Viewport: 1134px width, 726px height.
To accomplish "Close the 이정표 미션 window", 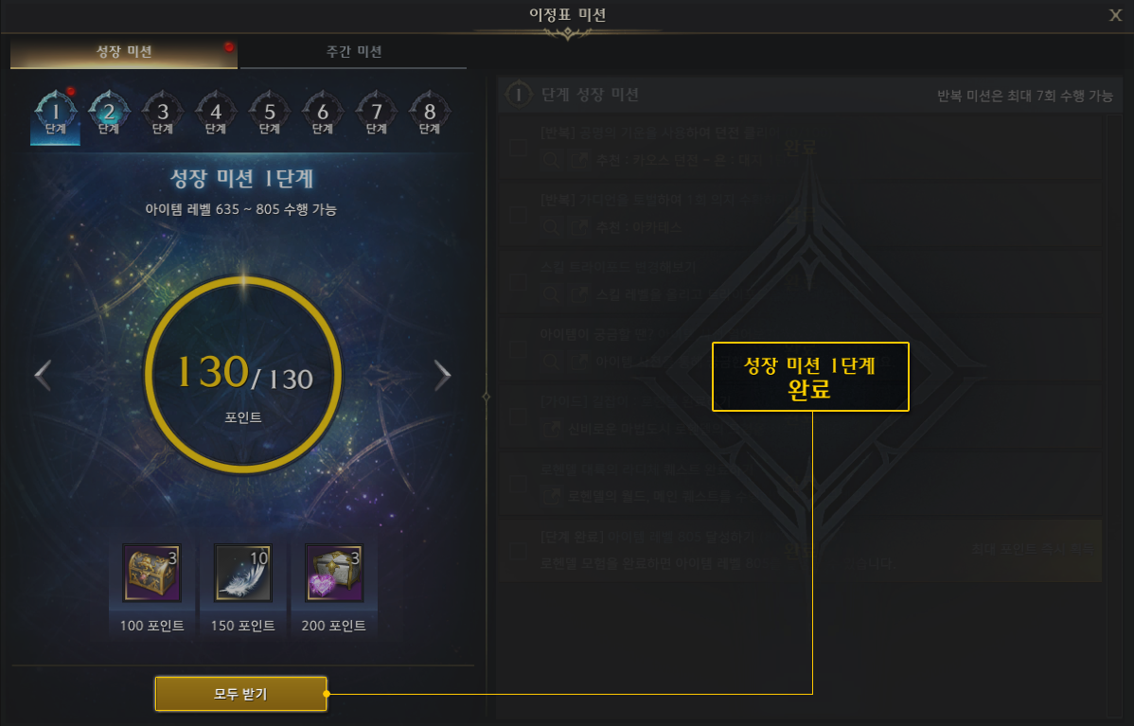I will coord(1115,15).
